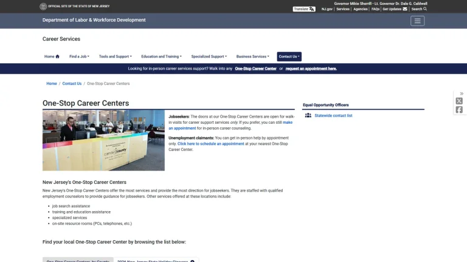
Task: Go Home via the house icon
Action: pyautogui.click(x=58, y=56)
